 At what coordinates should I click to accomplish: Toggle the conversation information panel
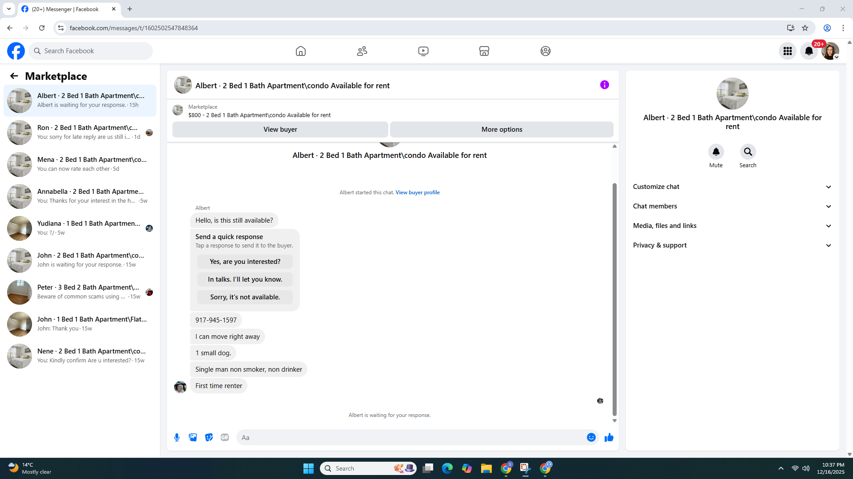604,85
